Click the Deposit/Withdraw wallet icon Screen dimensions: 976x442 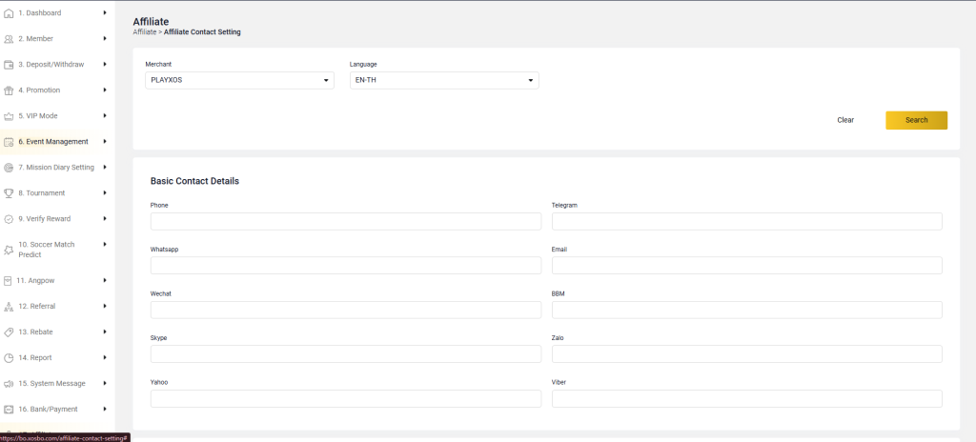click(9, 65)
